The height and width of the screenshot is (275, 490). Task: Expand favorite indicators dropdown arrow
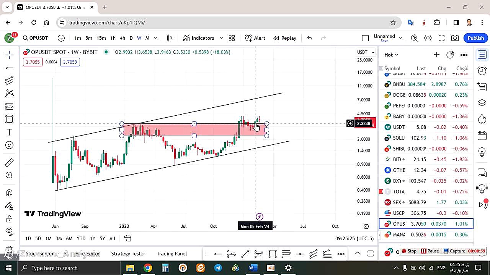point(221,38)
